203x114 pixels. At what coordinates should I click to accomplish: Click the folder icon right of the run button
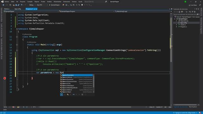tap(63, 5)
